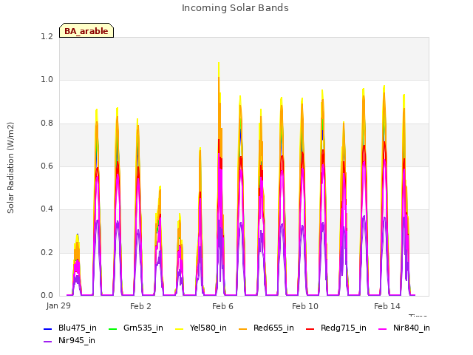This screenshot has width=473, height=355.
Task: Click the Feb 10 x-axis tick label
Action: pyautogui.click(x=305, y=306)
